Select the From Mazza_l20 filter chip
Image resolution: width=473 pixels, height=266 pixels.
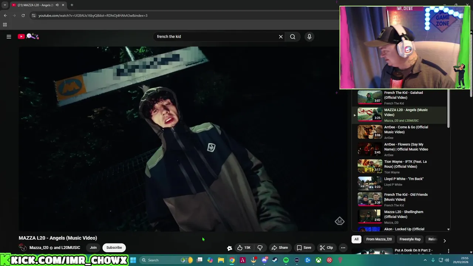pyautogui.click(x=379, y=239)
